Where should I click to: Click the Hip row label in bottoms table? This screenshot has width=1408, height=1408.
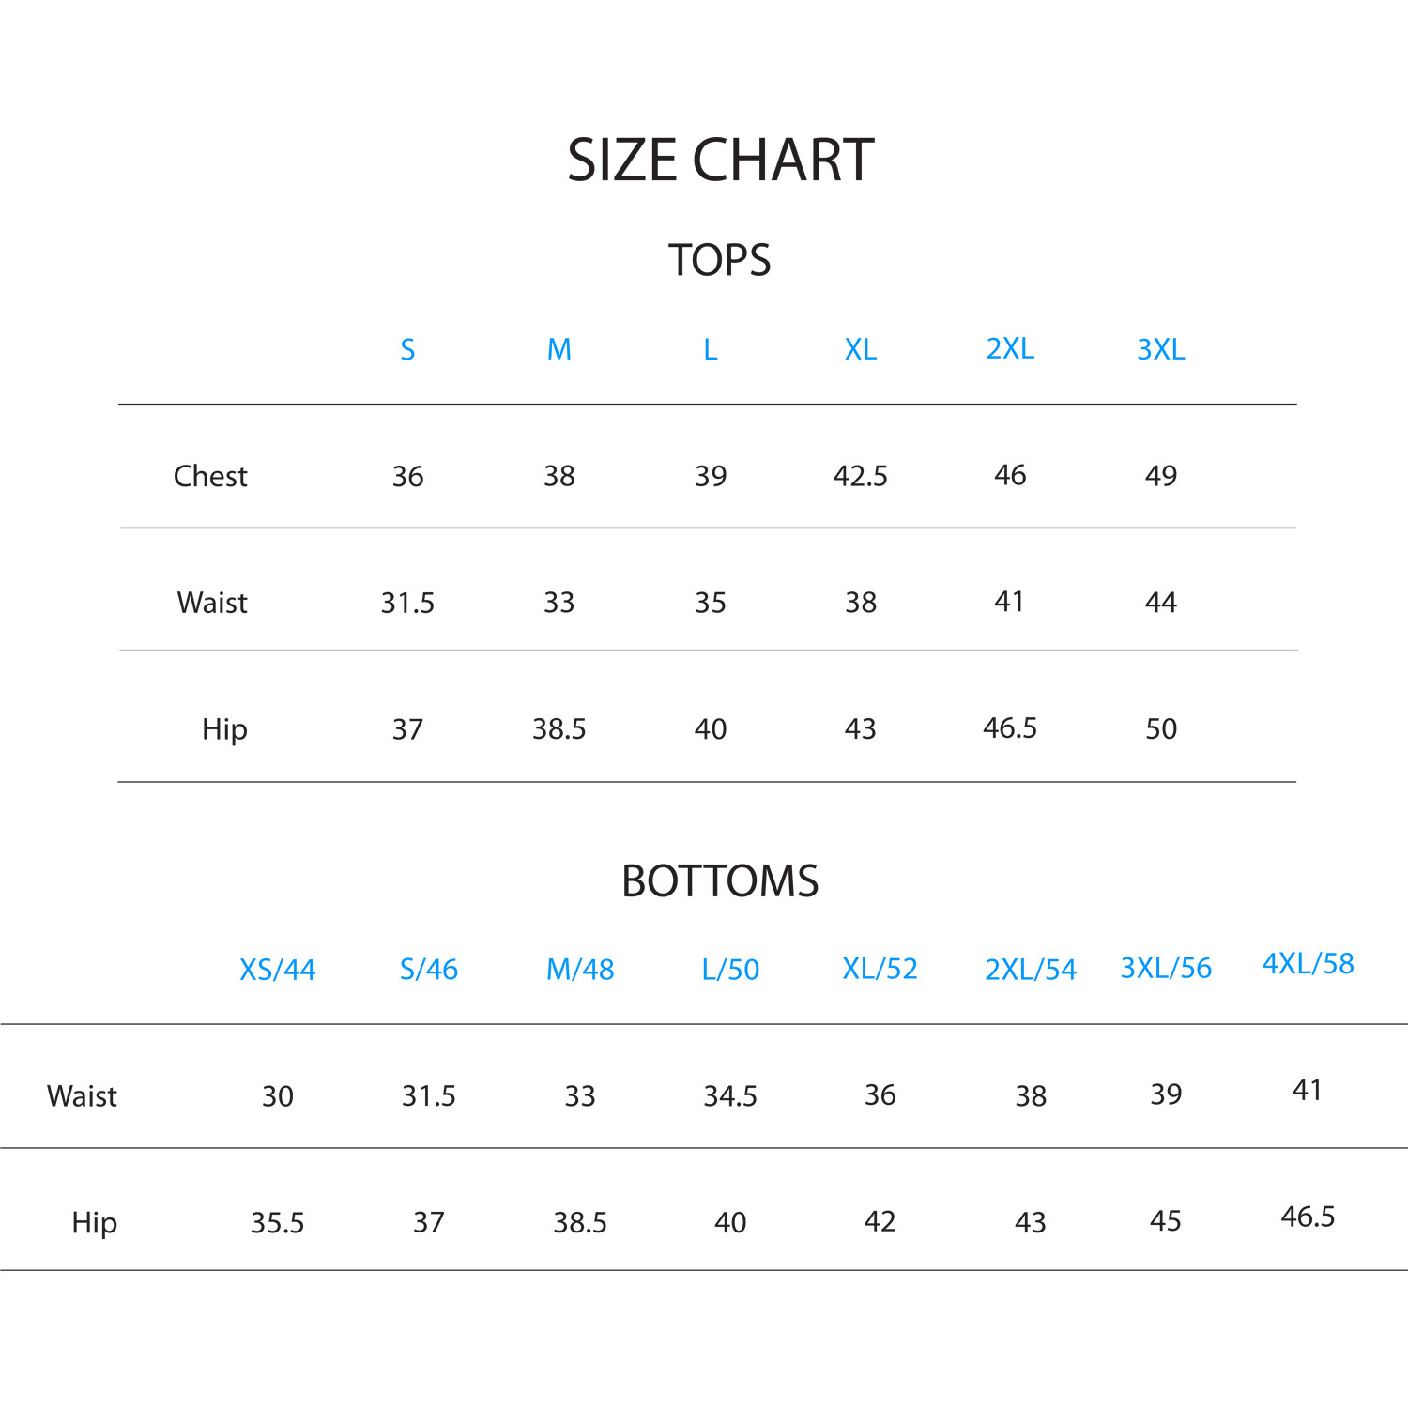tap(94, 1223)
